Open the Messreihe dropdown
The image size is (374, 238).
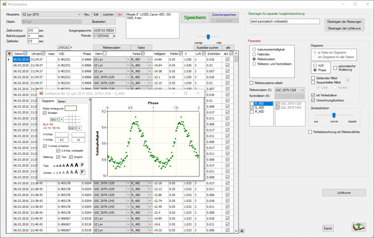(79, 15)
